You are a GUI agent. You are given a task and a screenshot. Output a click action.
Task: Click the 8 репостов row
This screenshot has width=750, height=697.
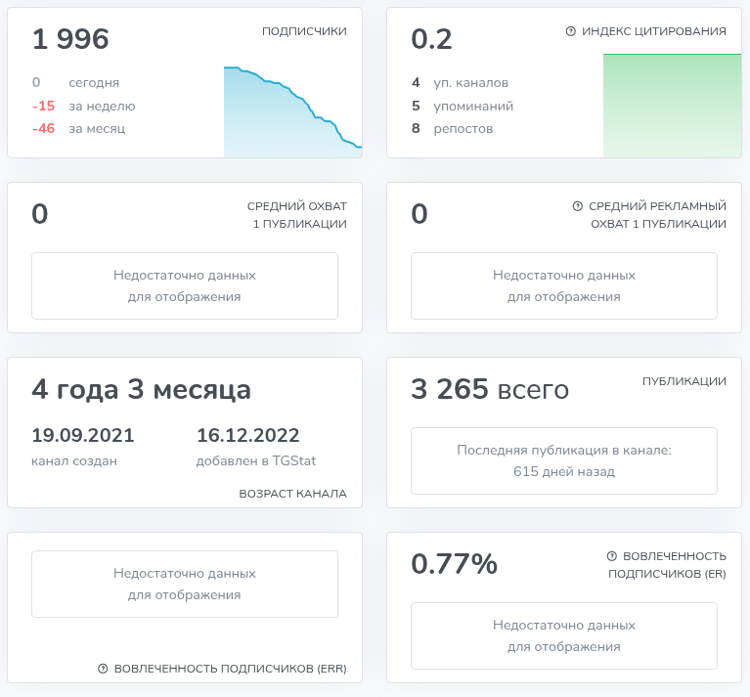[x=452, y=129]
